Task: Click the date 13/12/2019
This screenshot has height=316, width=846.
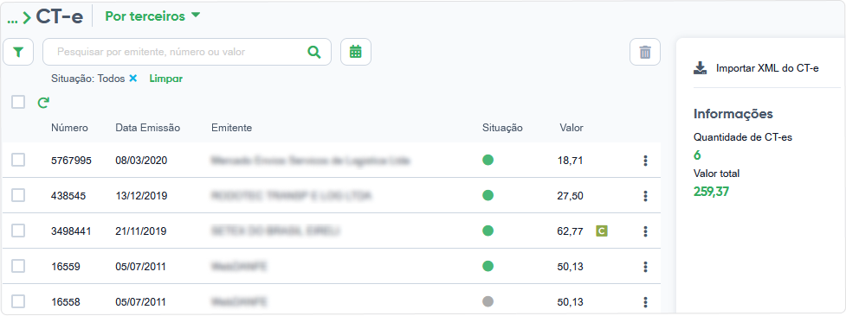Action: (x=141, y=196)
